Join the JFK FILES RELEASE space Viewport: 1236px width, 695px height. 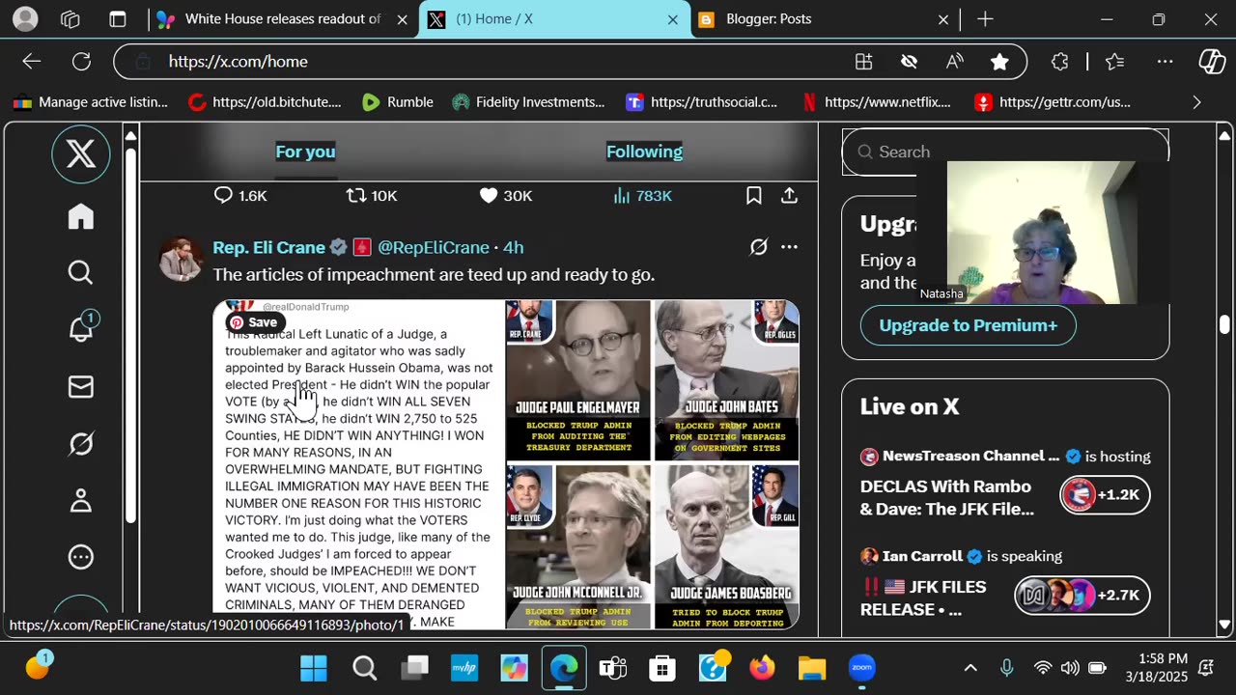pyautogui.click(x=1081, y=596)
